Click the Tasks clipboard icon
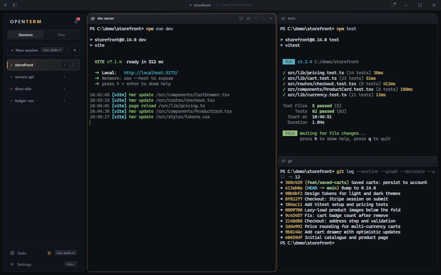441x275 pixels. click(x=12, y=253)
